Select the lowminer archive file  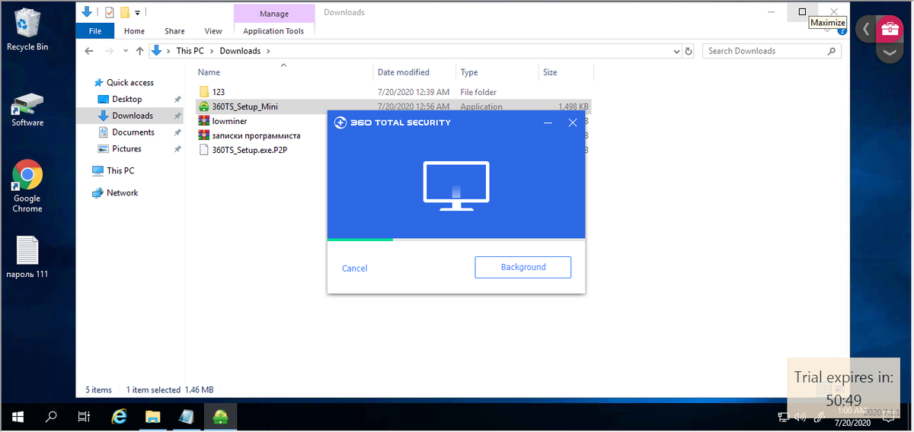[x=229, y=121]
